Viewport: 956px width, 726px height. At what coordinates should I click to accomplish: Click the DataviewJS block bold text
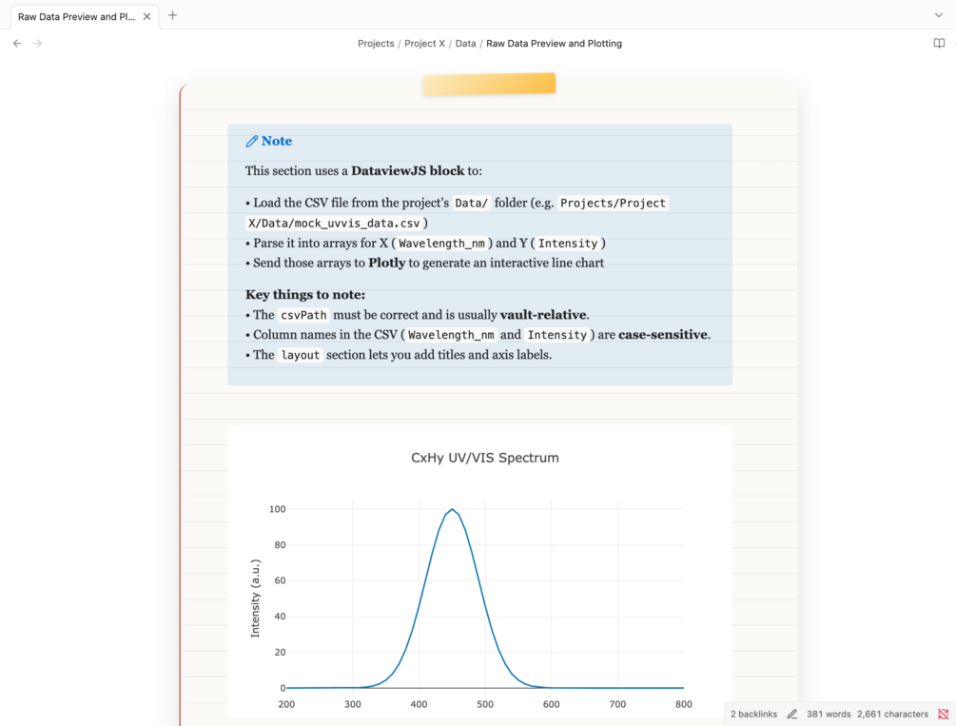pyautogui.click(x=407, y=171)
